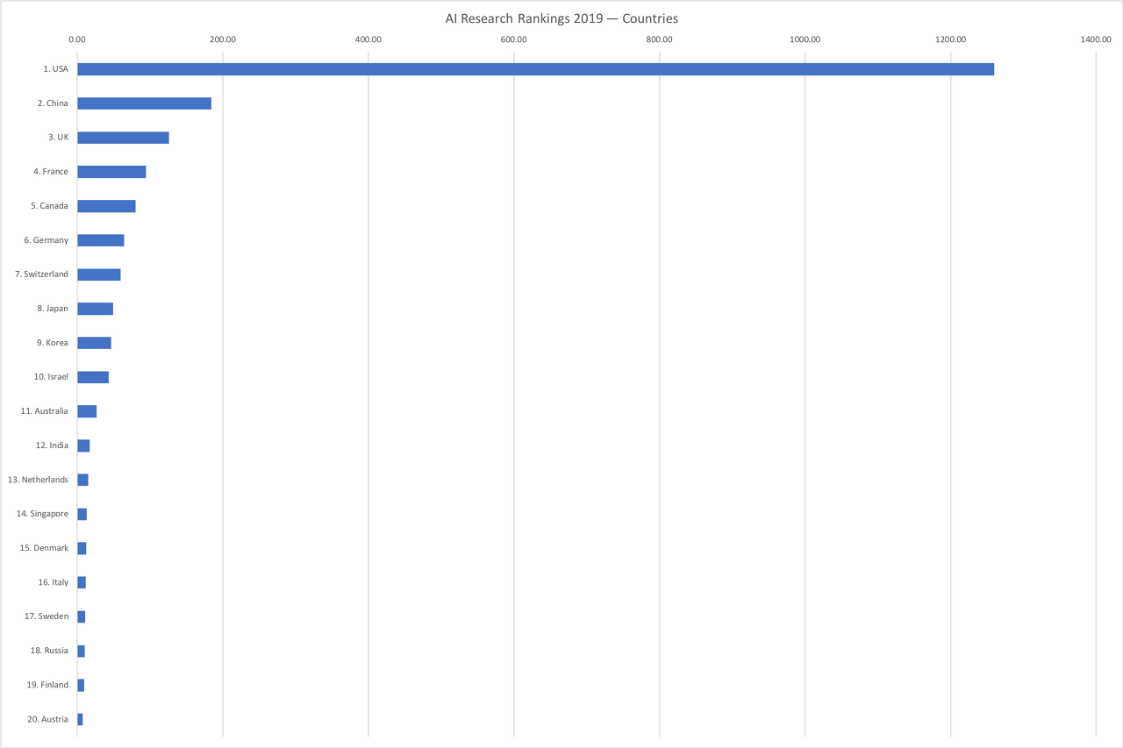Select the chart title AI Research Rankings 2019
Image resolution: width=1123 pixels, height=748 pixels.
pyautogui.click(x=561, y=18)
